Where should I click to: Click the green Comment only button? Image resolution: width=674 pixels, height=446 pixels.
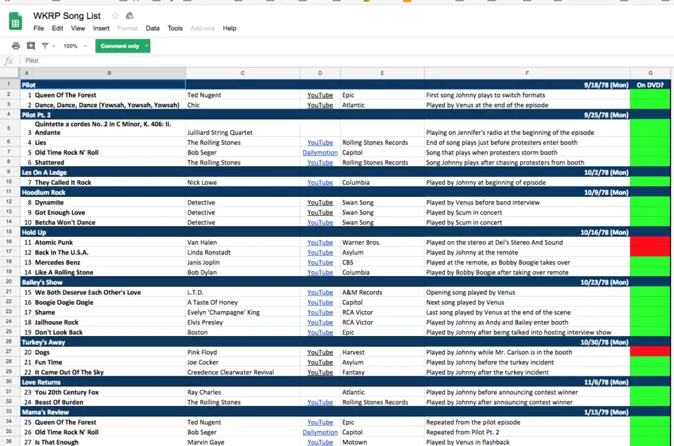pyautogui.click(x=120, y=46)
